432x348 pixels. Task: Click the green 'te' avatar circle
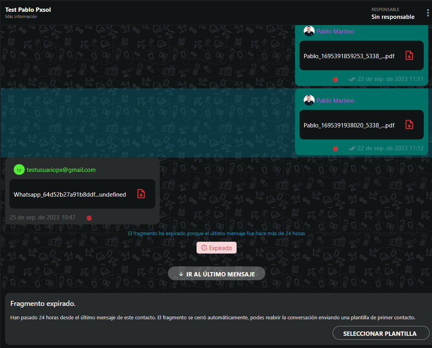[x=19, y=170]
